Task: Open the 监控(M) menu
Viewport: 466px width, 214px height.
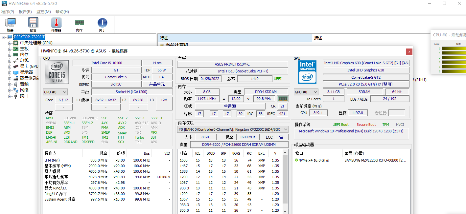Action: coord(43,11)
